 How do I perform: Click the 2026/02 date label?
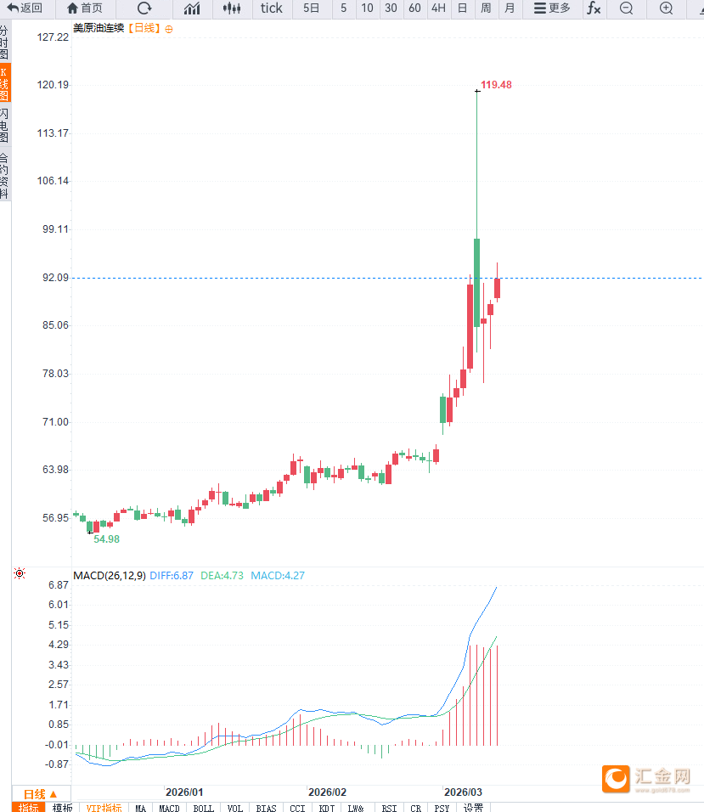click(x=327, y=792)
